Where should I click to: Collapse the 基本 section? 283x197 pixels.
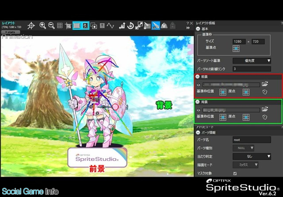(198, 29)
